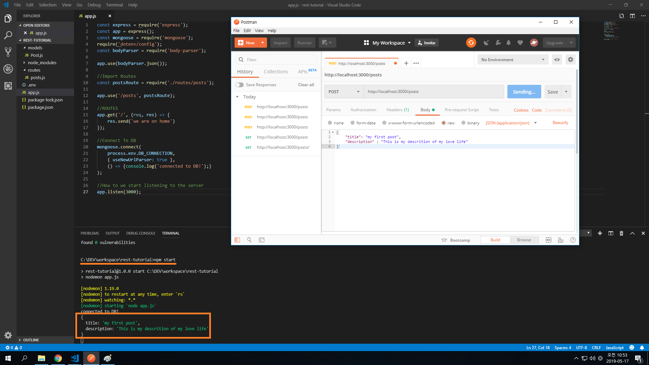Click the Import button
Image resolution: width=649 pixels, height=365 pixels.
coord(281,43)
